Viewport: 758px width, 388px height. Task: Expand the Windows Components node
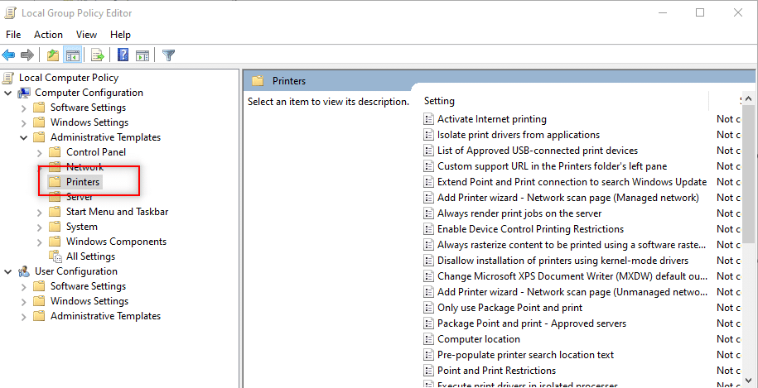pyautogui.click(x=39, y=242)
